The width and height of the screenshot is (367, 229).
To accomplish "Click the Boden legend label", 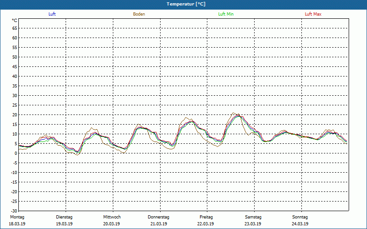I will click(x=139, y=14).
